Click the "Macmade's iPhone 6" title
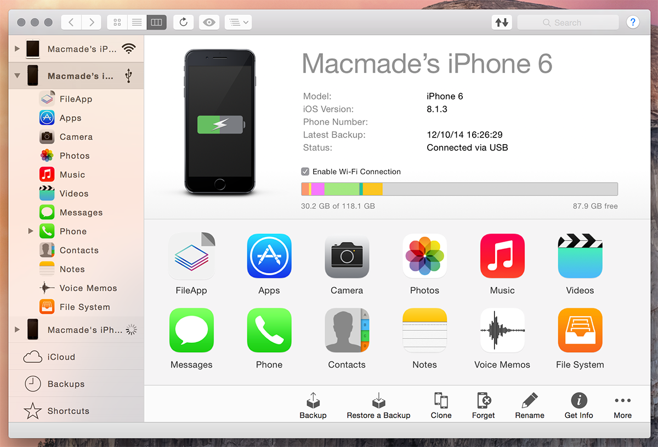658x447 pixels. pos(427,64)
